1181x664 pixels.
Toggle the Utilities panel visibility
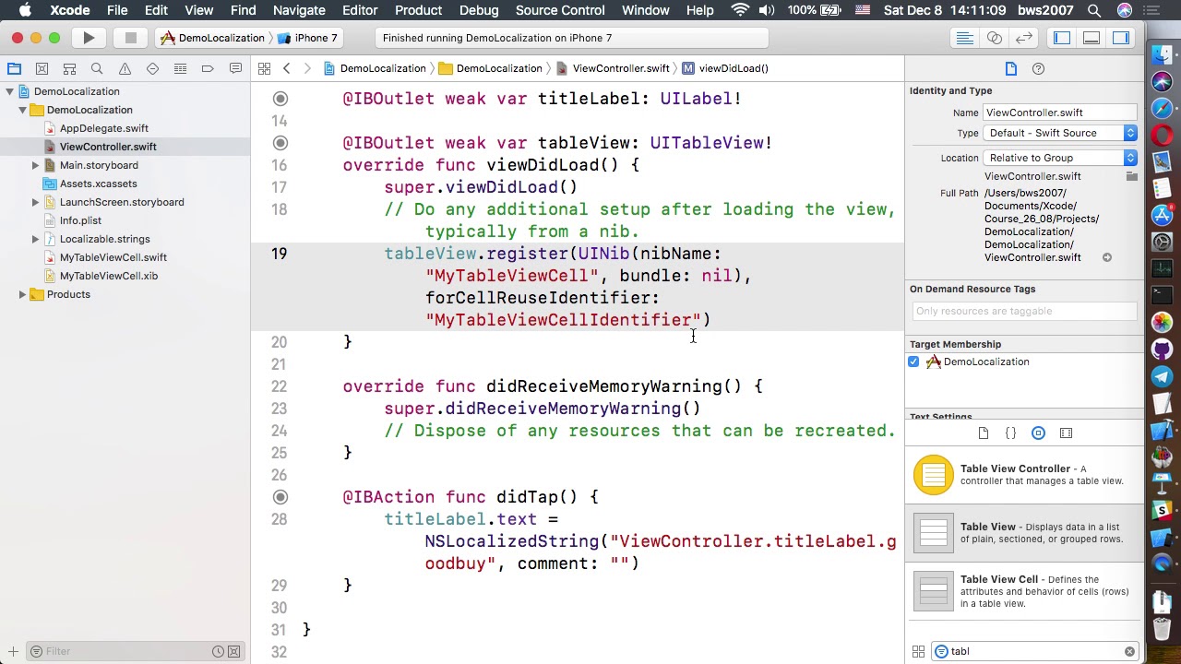1121,38
